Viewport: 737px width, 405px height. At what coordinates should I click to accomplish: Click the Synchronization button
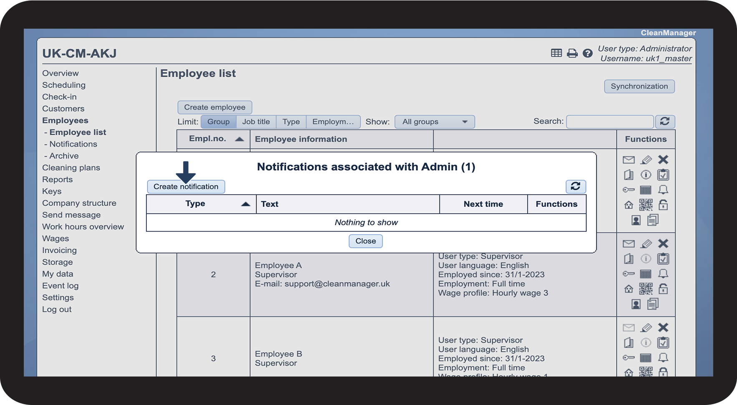(x=639, y=86)
